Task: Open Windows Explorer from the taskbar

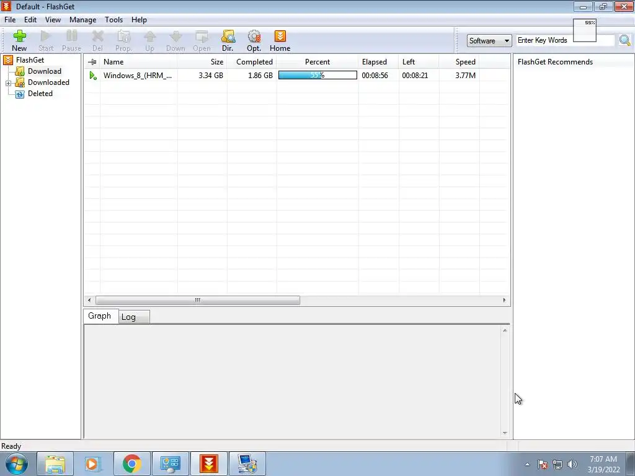Action: (55, 464)
